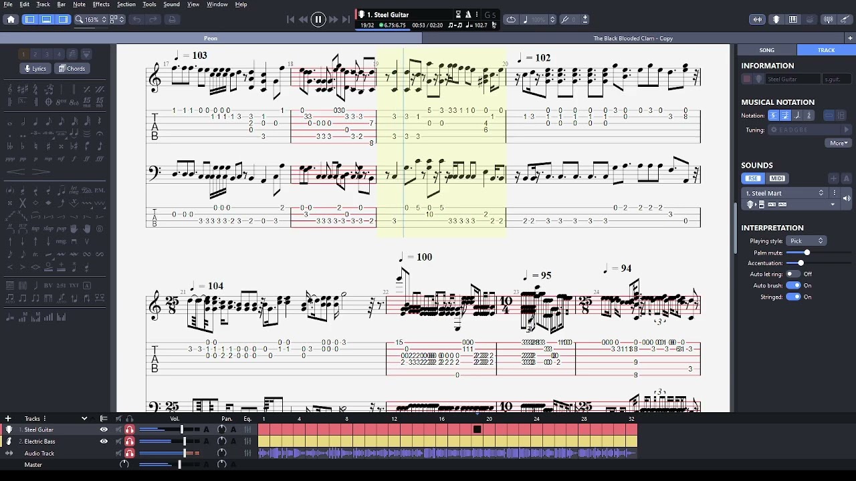The image size is (856, 481).
Task: Select bar 19 in Steel Guitar timeline
Action: 477,430
